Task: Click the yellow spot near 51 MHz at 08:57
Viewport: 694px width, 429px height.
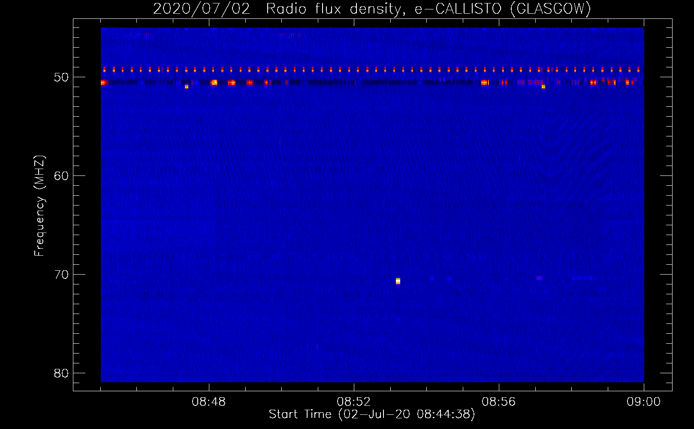Action: (543, 87)
